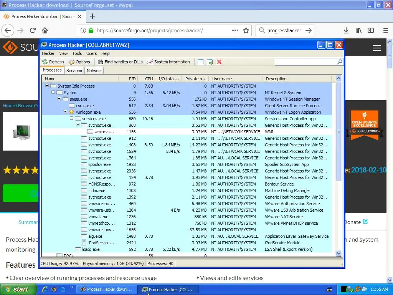Toggle the browser sidebar icon
The width and height of the screenshot is (393, 295).
coord(371,30)
